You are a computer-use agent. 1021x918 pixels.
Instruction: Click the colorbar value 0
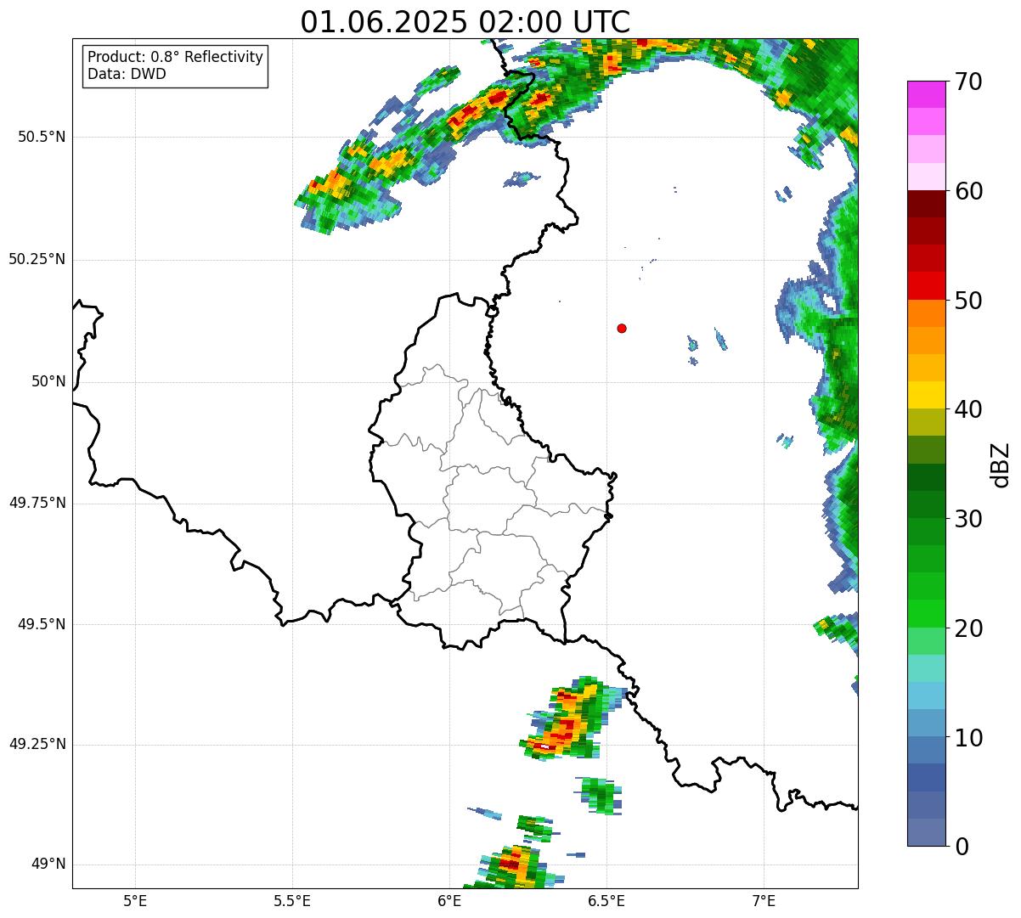pyautogui.click(x=962, y=847)
